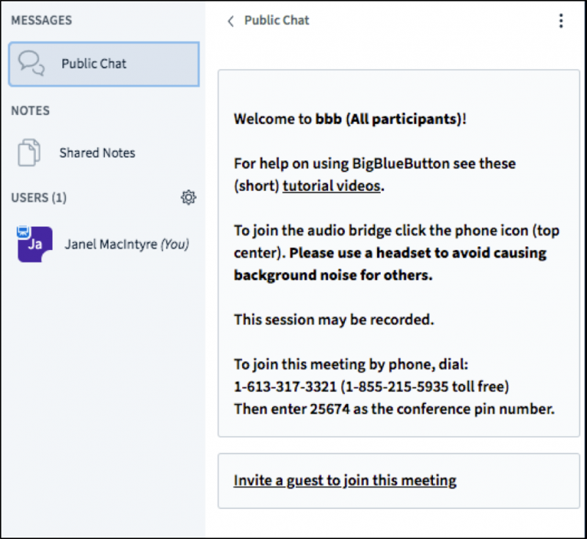
Task: Open the manage users gear icon
Action: click(189, 197)
